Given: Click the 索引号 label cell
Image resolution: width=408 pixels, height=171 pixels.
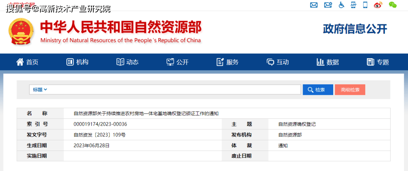Looking at the screenshot, I should [x=40, y=124].
